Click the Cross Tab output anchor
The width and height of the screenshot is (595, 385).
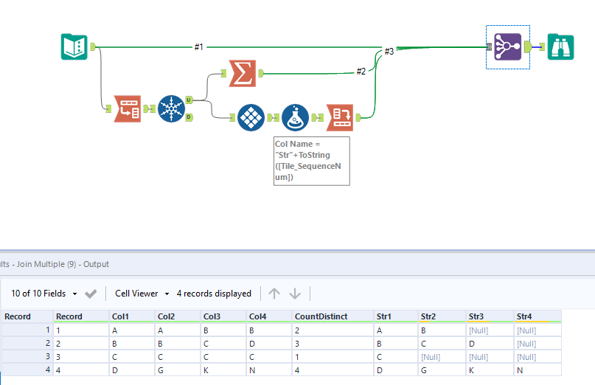tap(358, 118)
